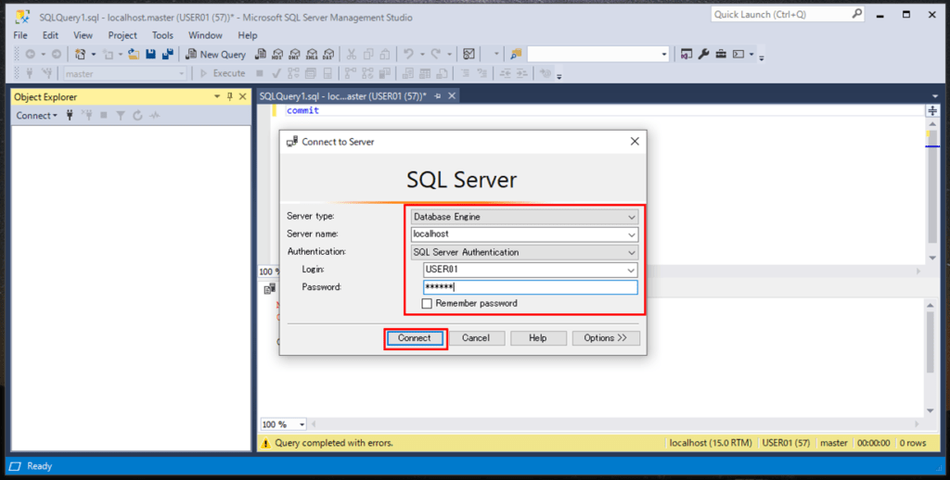Click the Filter icon in Object Explorer
Viewport: 950px width, 480px height.
(121, 115)
